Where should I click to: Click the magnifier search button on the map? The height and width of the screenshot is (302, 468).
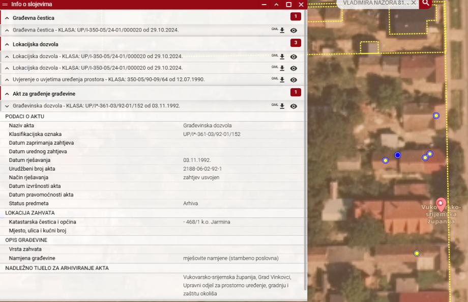point(426,3)
